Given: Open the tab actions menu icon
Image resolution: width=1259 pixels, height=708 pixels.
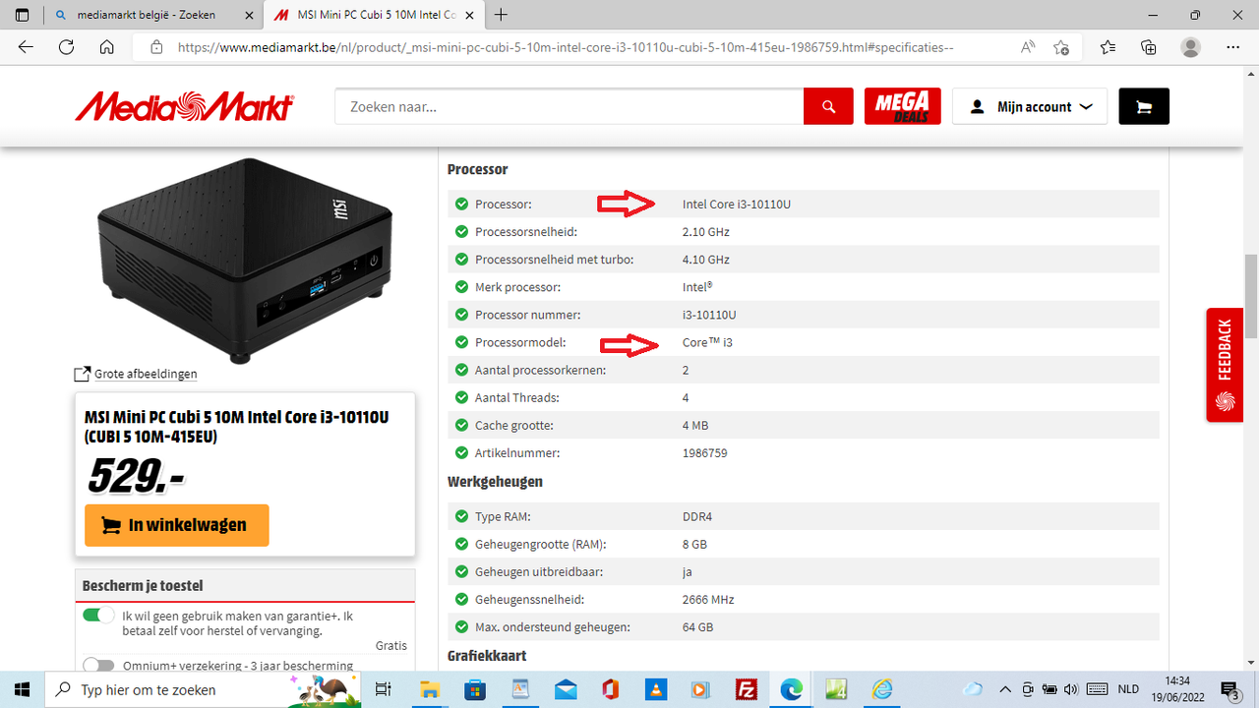Looking at the screenshot, I should [22, 15].
